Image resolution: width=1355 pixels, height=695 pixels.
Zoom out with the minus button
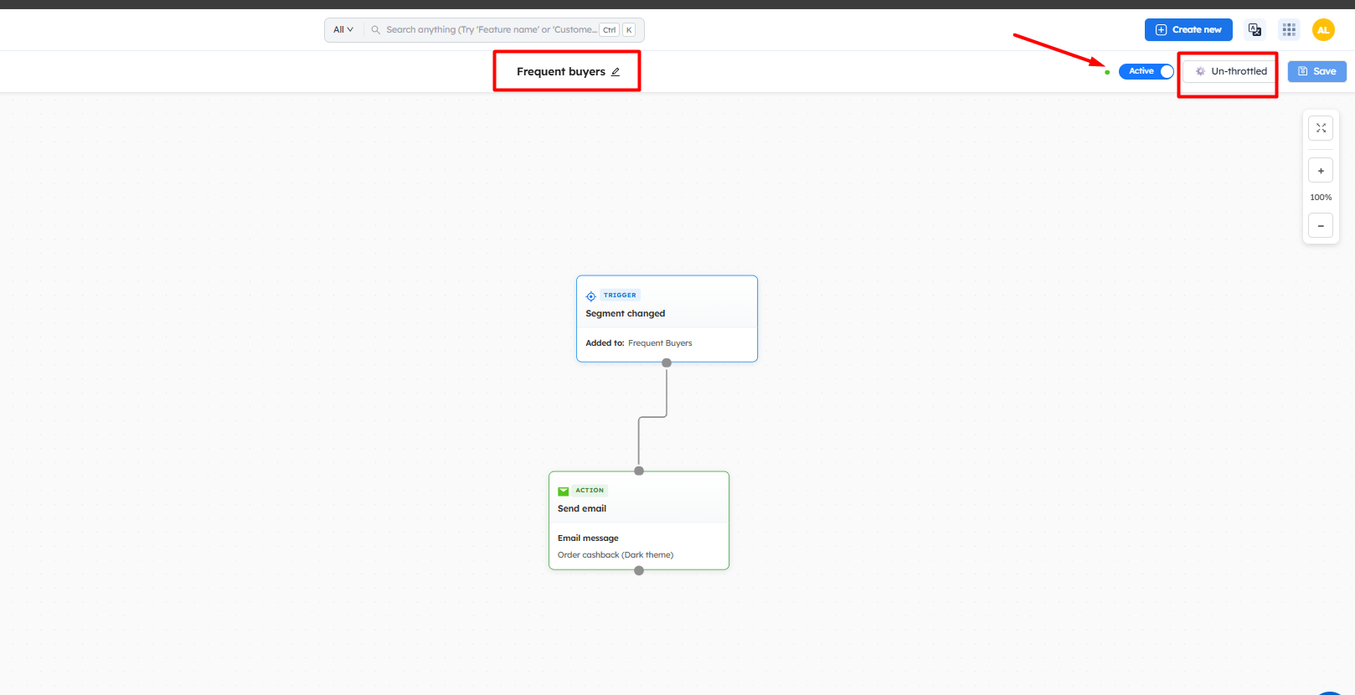[x=1321, y=226]
